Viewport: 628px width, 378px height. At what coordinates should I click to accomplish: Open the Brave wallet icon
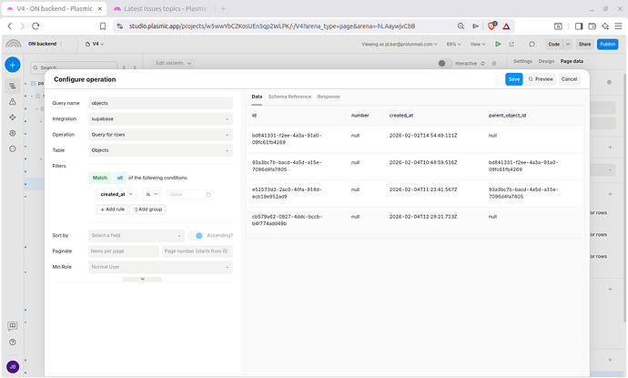click(x=592, y=26)
